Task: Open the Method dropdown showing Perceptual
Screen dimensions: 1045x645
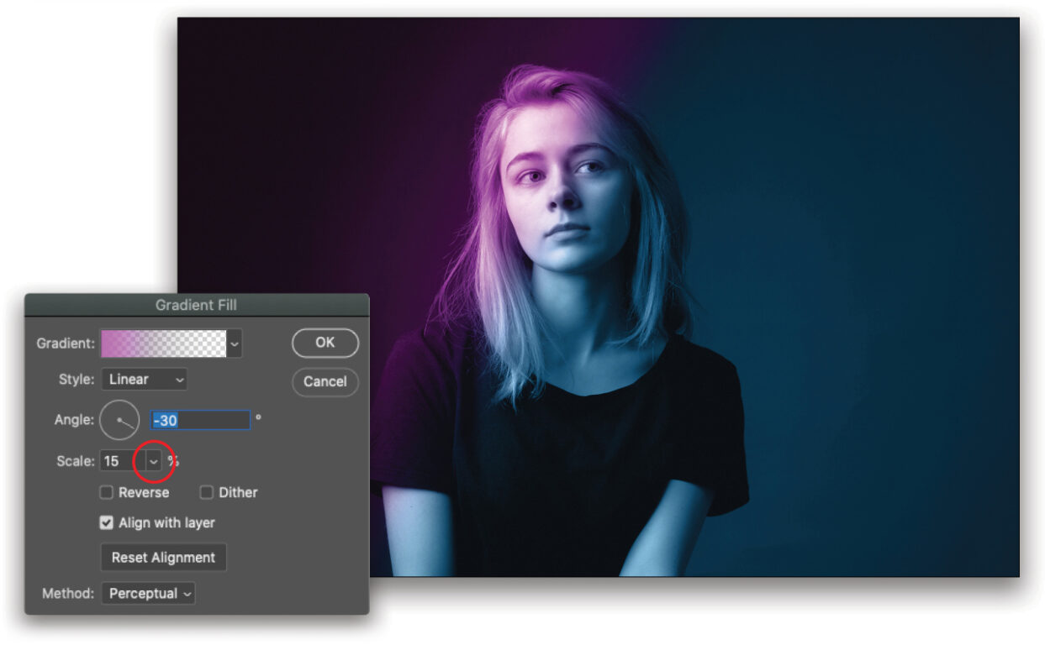Action: pyautogui.click(x=148, y=594)
